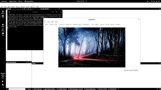Viewport: 161px width, 90px height.
Task: Open ImageEditor Help menu
Action: 56,22
